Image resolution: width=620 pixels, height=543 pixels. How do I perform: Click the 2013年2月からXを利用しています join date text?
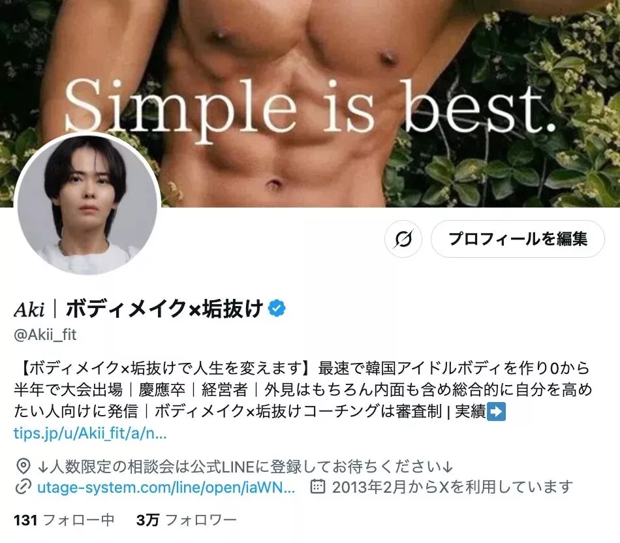[452, 487]
